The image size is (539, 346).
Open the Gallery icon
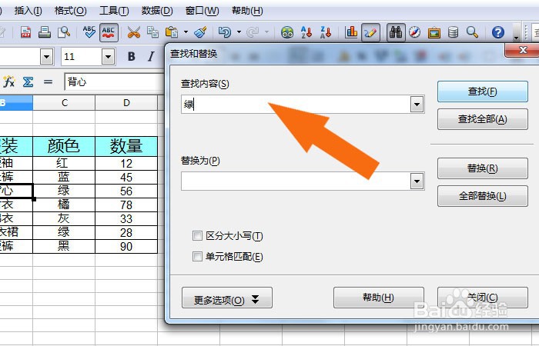point(434,32)
